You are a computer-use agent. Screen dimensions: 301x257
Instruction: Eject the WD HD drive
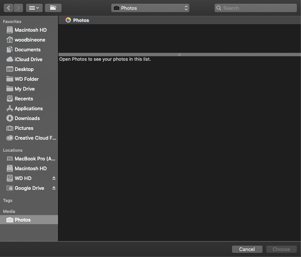pos(54,178)
